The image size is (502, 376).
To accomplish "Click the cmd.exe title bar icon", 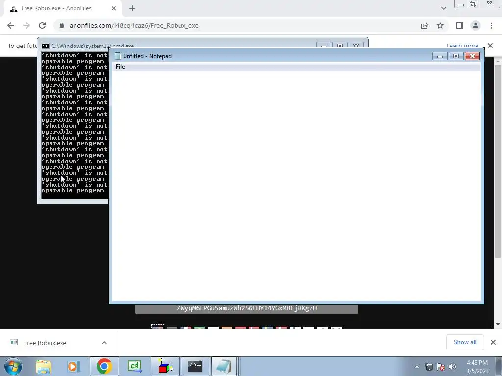I will click(x=46, y=46).
